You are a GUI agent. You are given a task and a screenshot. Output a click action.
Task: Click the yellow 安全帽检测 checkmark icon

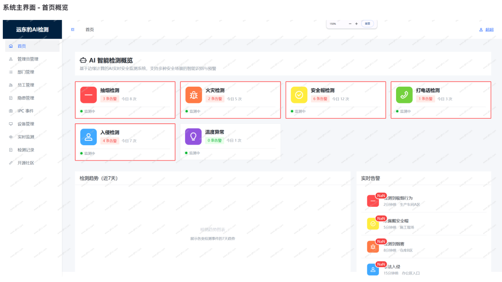tap(299, 95)
